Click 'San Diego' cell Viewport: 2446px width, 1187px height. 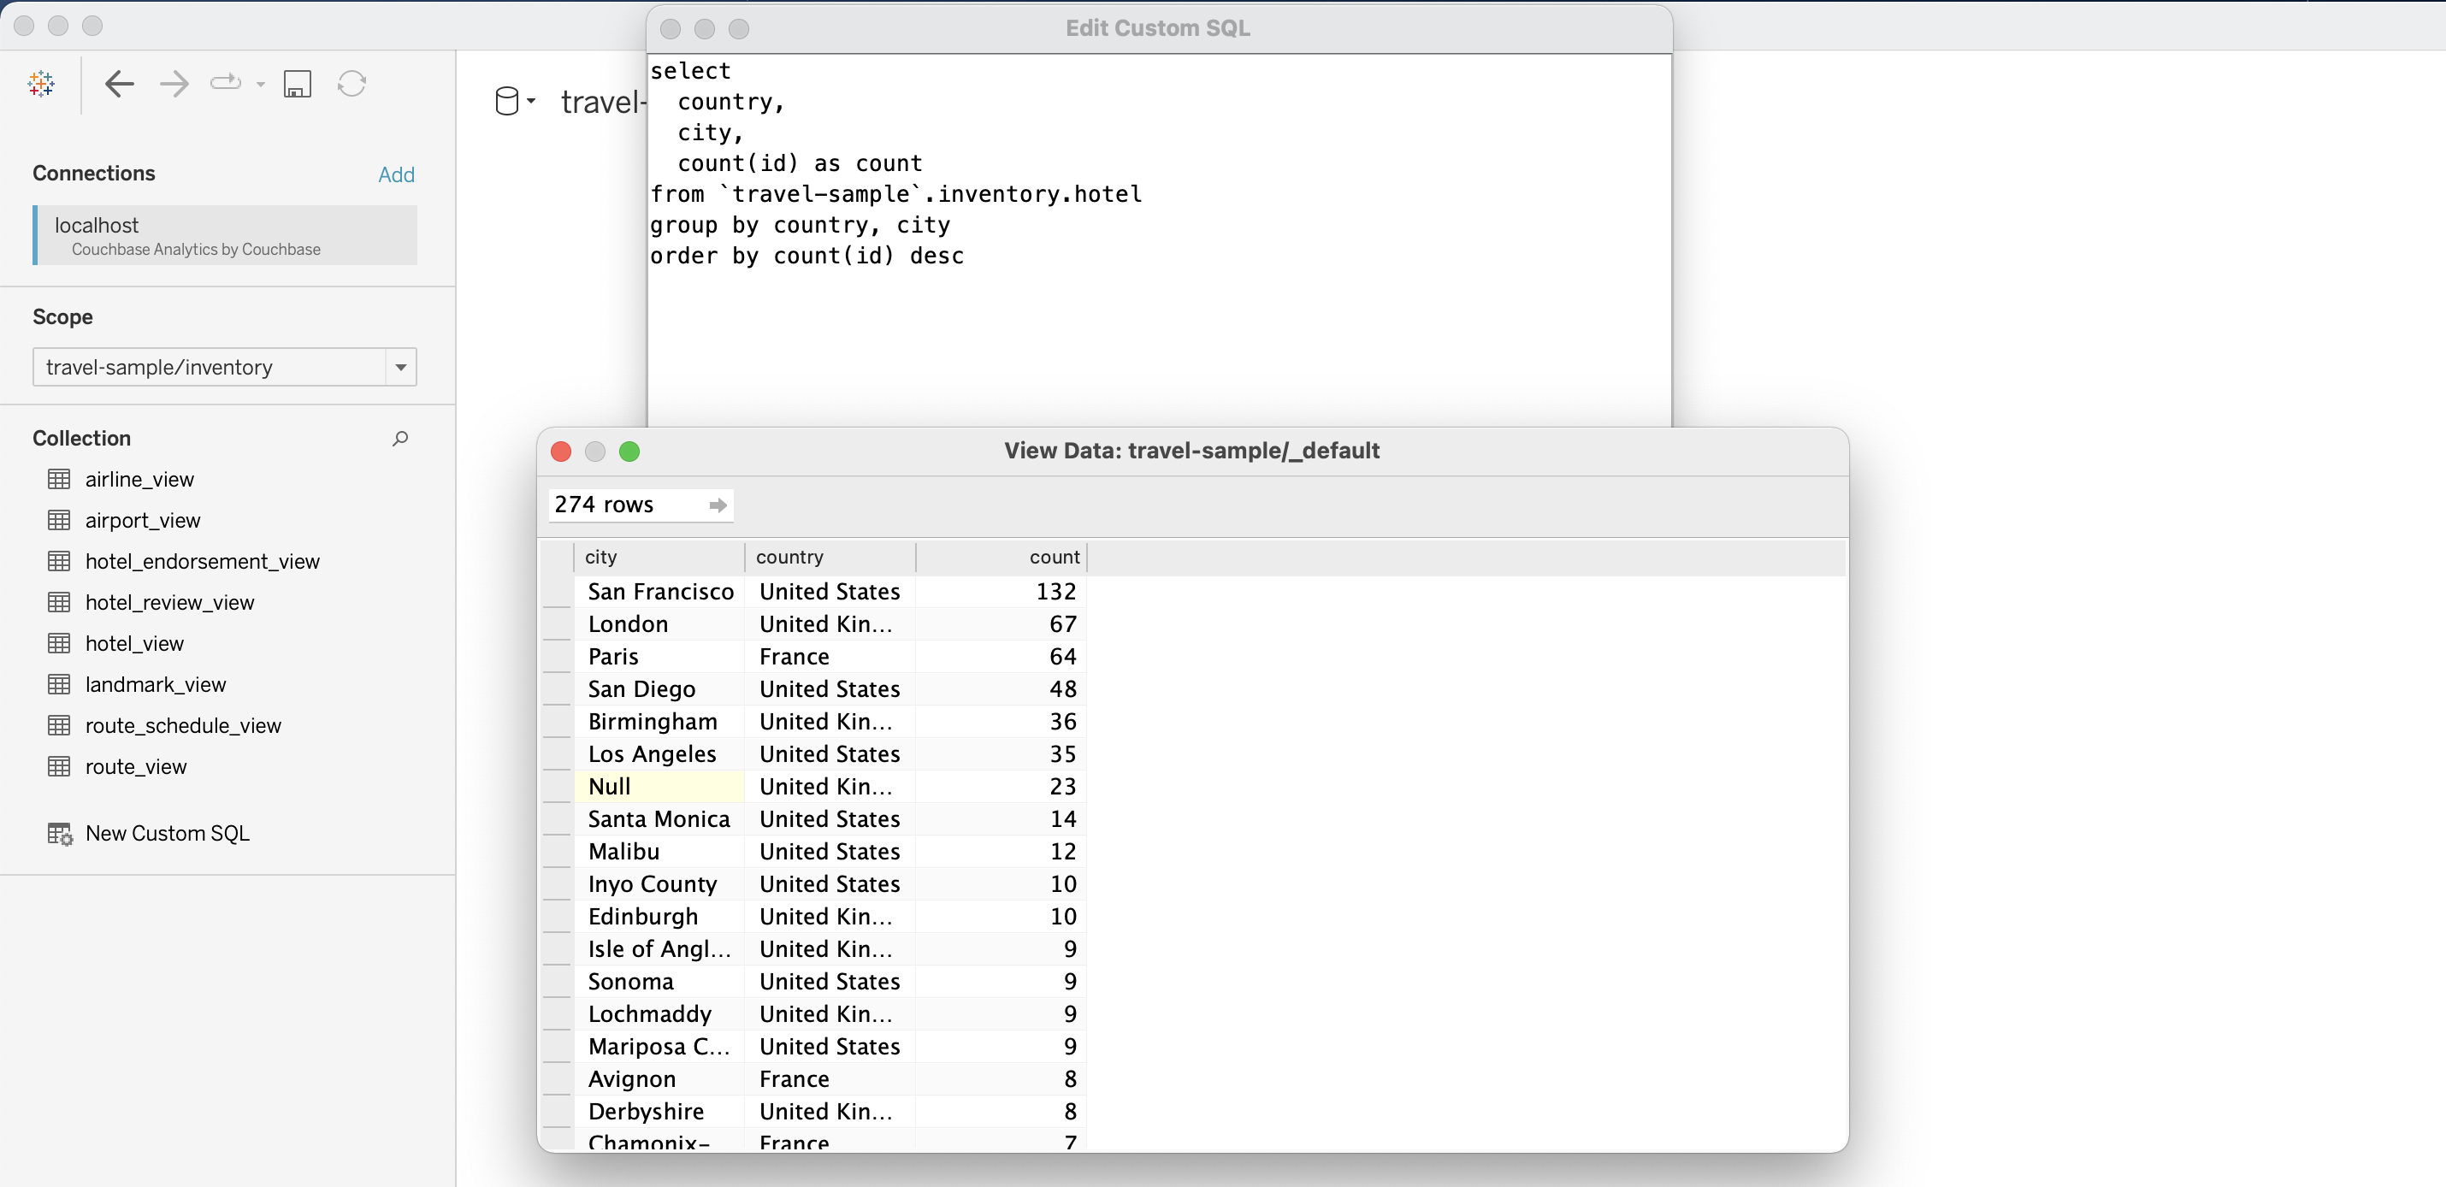[660, 688]
